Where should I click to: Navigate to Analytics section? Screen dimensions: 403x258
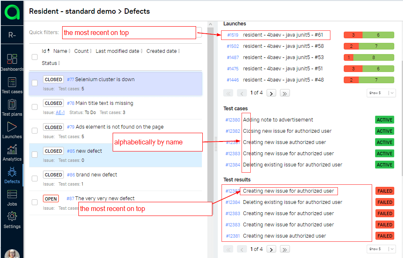coord(12,152)
